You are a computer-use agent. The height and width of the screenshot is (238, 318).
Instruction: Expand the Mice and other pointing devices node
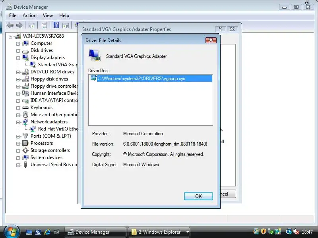click(18, 115)
